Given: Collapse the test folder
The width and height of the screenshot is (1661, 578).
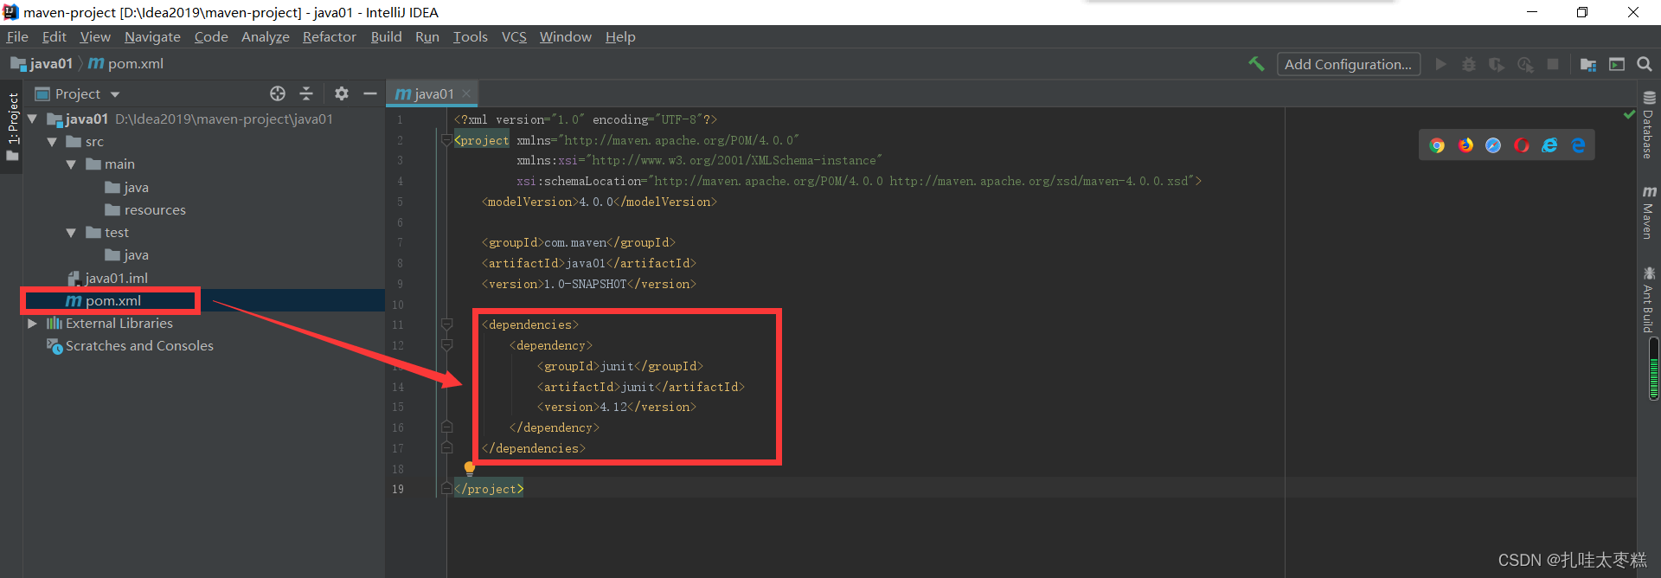Looking at the screenshot, I should tap(71, 233).
